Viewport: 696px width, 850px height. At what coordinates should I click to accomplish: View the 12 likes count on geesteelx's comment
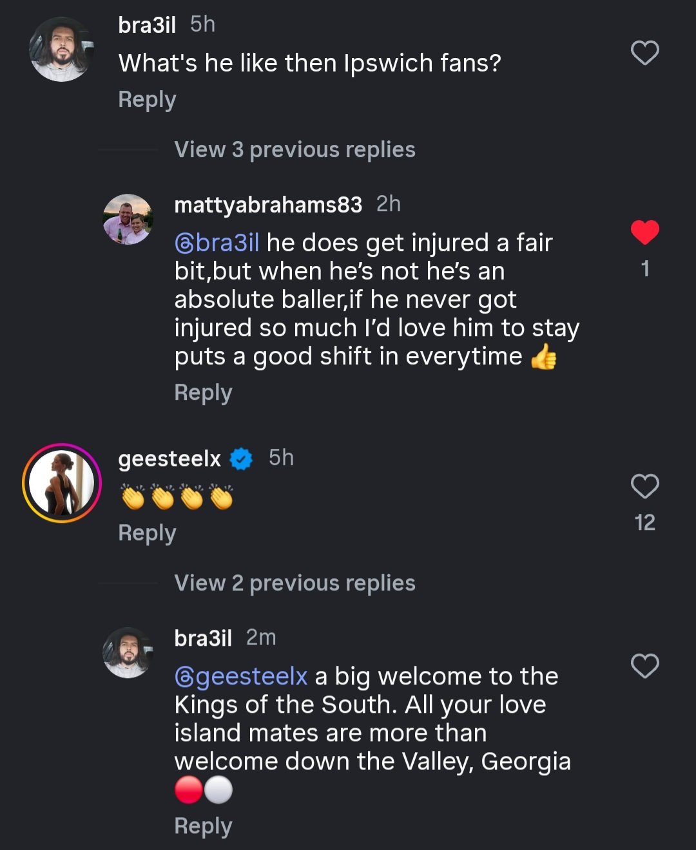tap(644, 522)
